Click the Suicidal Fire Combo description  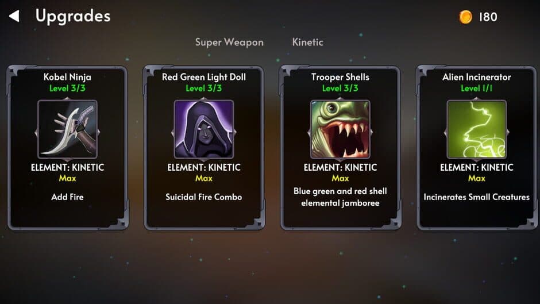pos(204,197)
